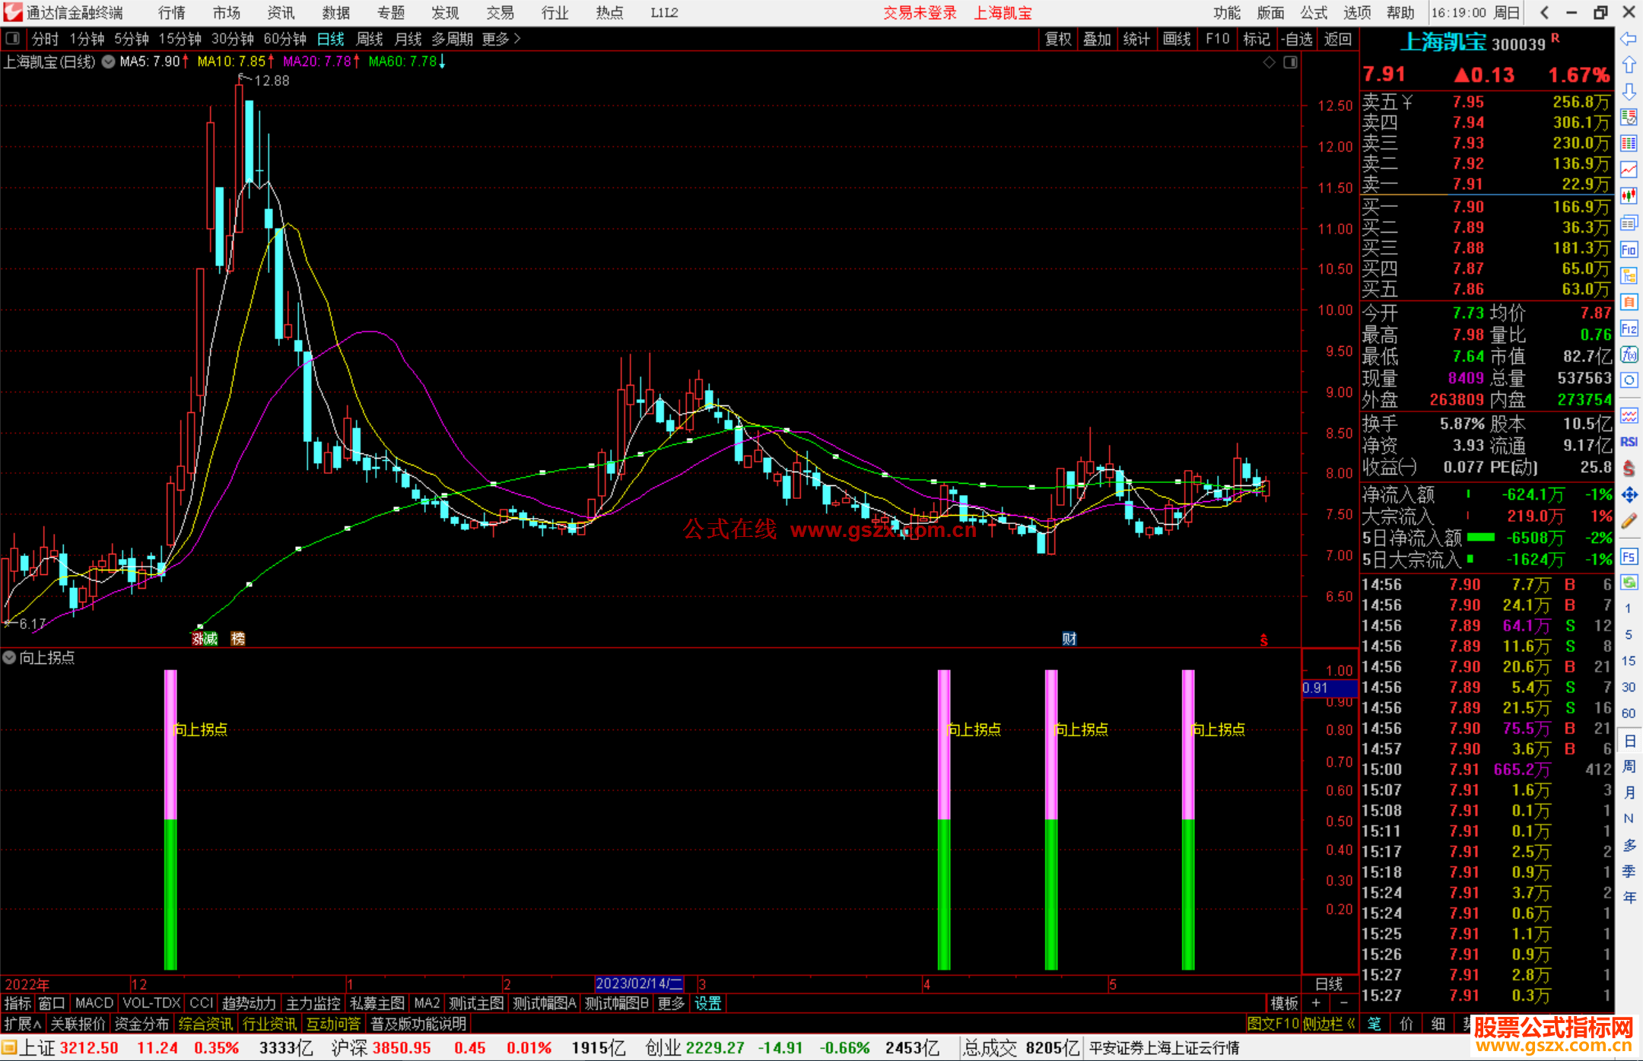The image size is (1643, 1061).
Task: Open the formula f(x) sidebar icon
Action: click(x=1629, y=355)
